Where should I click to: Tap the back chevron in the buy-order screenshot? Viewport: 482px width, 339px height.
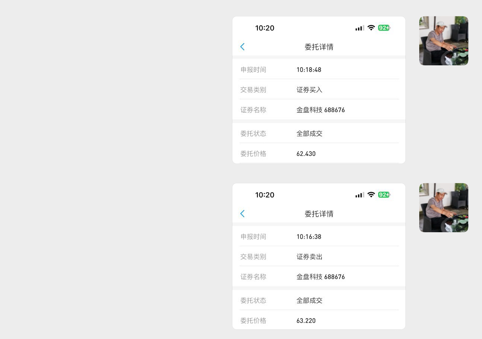coord(242,47)
